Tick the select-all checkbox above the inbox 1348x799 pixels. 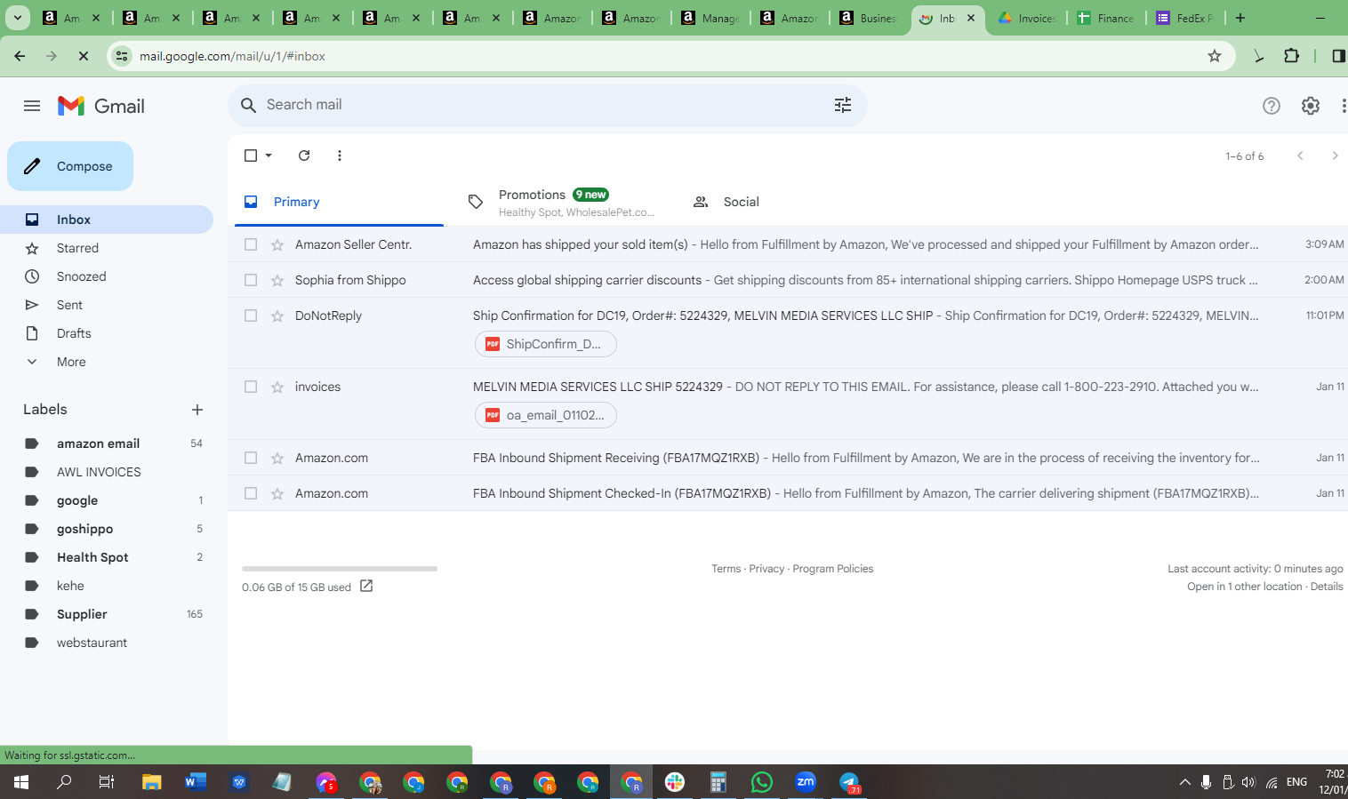point(251,156)
